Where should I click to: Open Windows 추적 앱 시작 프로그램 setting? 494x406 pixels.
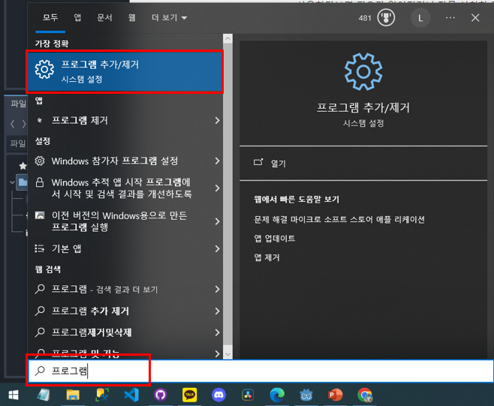tap(125, 188)
